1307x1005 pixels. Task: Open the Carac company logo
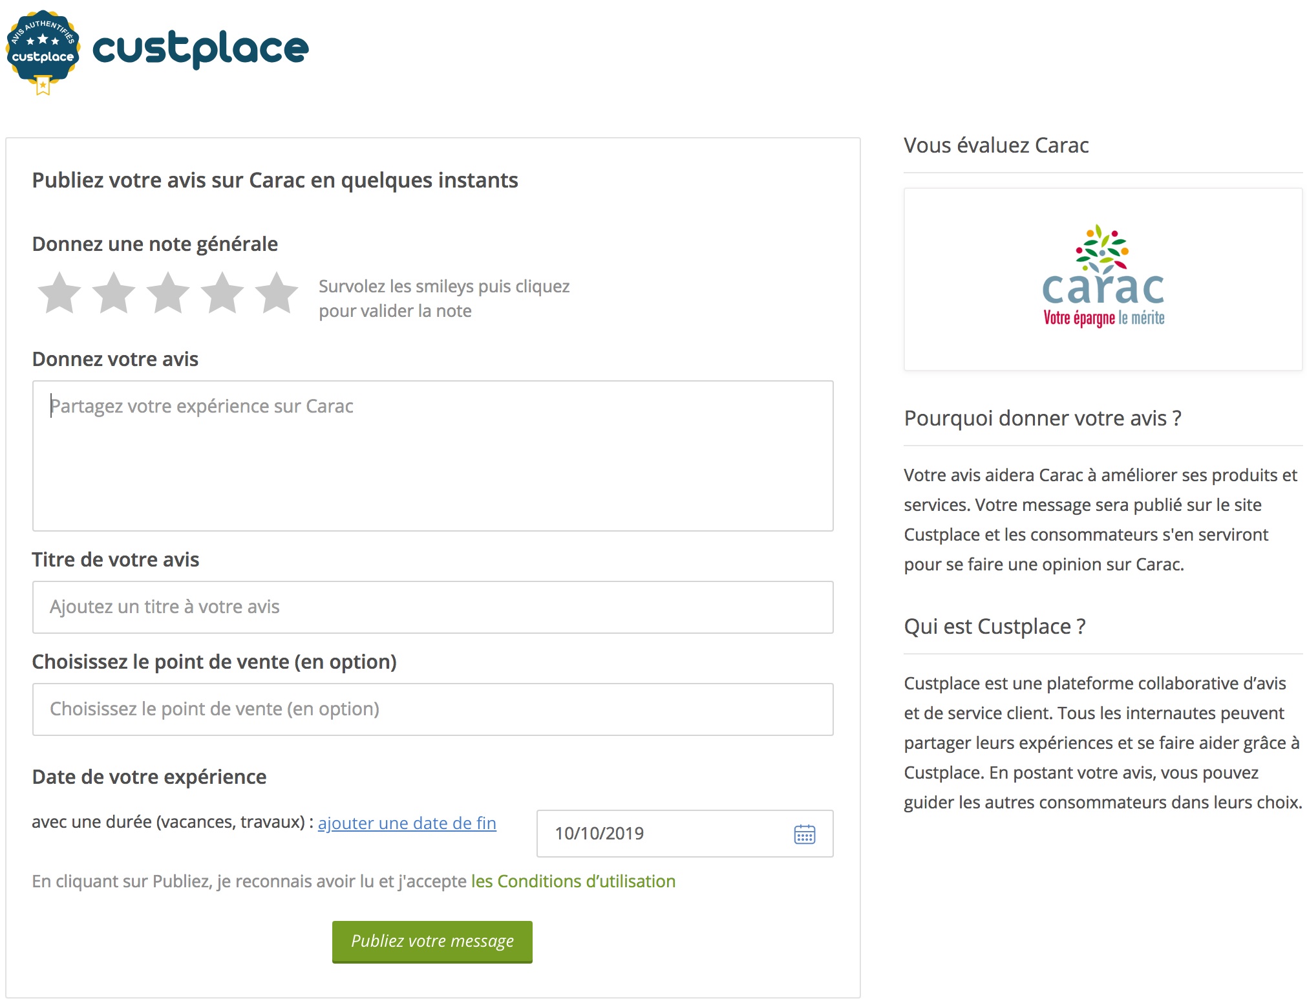click(x=1103, y=279)
